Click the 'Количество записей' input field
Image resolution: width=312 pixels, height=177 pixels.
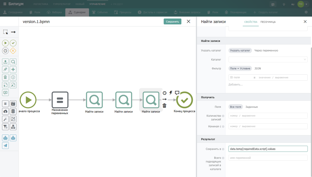click(x=268, y=116)
